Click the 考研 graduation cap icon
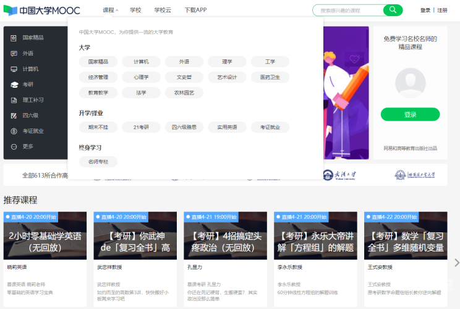The image size is (460, 309). 14,85
